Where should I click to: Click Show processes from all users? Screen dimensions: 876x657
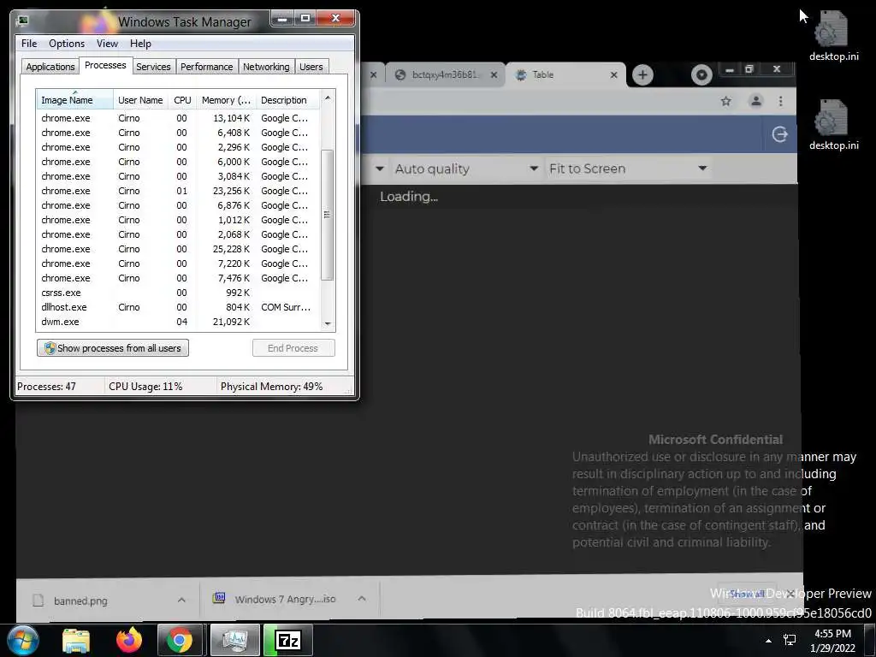point(113,348)
